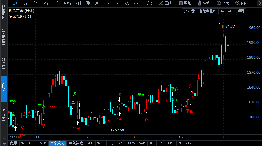This screenshot has width=262, height=146.
Task: Select K线图 sidebar panel
Action: (4, 89)
